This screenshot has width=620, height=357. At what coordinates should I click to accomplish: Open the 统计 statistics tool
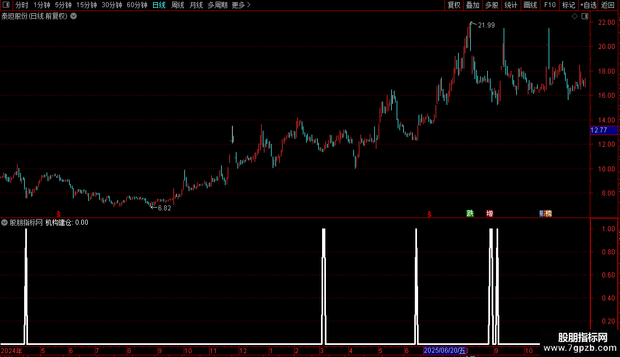[x=511, y=5]
